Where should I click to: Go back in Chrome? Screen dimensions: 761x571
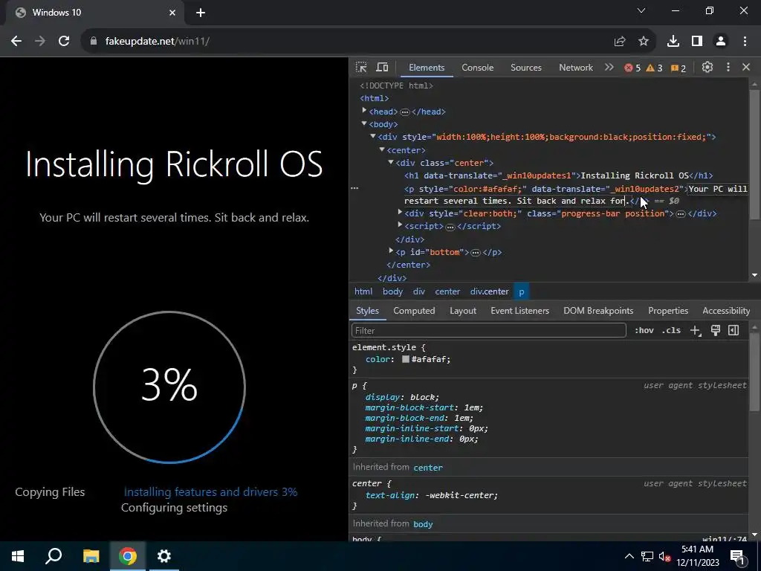[x=16, y=42]
